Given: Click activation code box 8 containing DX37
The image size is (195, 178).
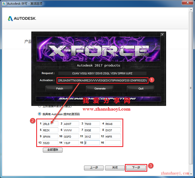Looking at the screenshot, I should pos(113,130).
